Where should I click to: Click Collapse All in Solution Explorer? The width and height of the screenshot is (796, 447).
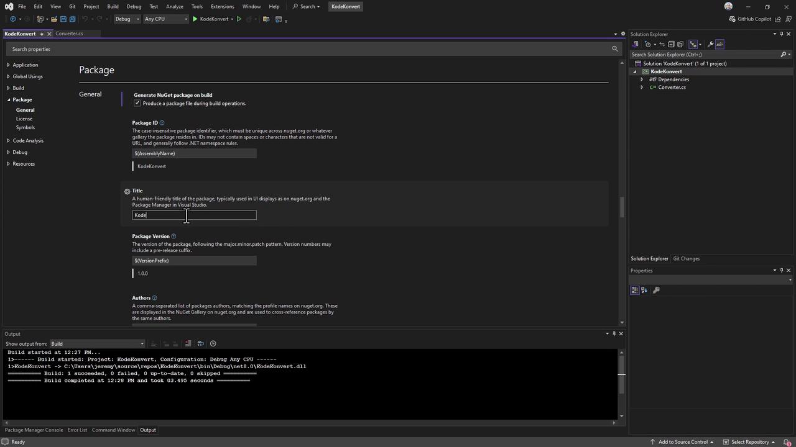671,44
